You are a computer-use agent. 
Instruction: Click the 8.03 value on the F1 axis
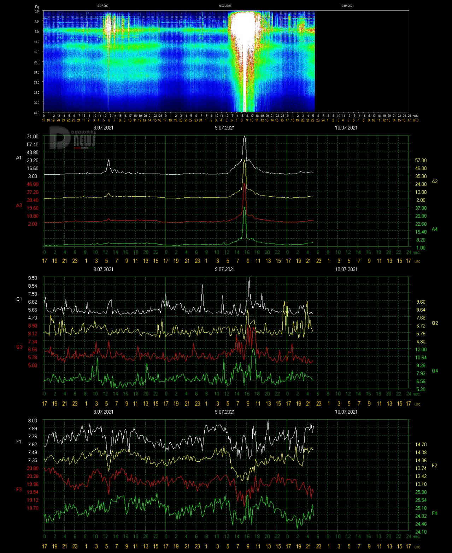32,420
